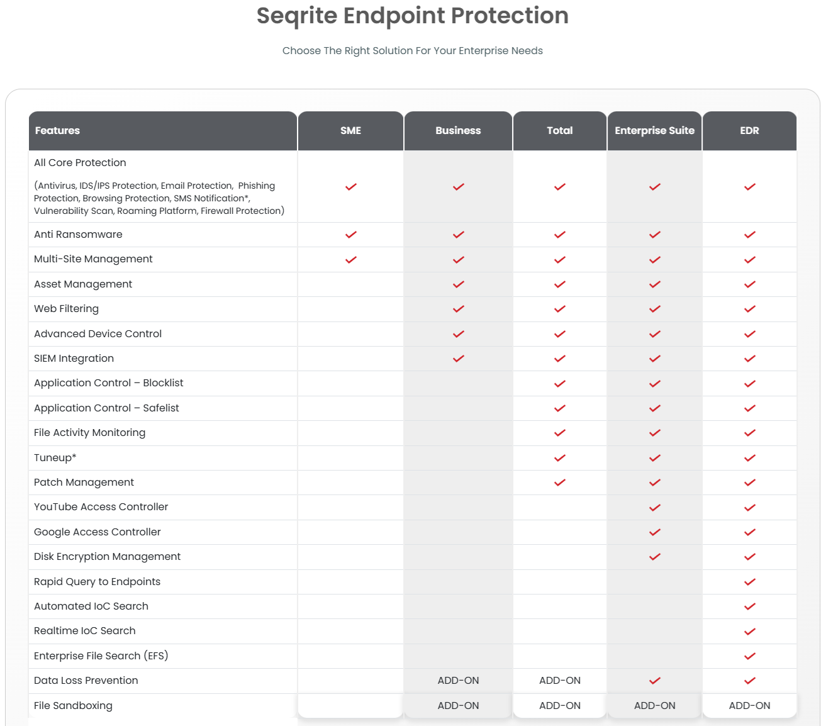
Task: Click the EDR ADD-ON for File Sandboxing
Action: click(749, 706)
